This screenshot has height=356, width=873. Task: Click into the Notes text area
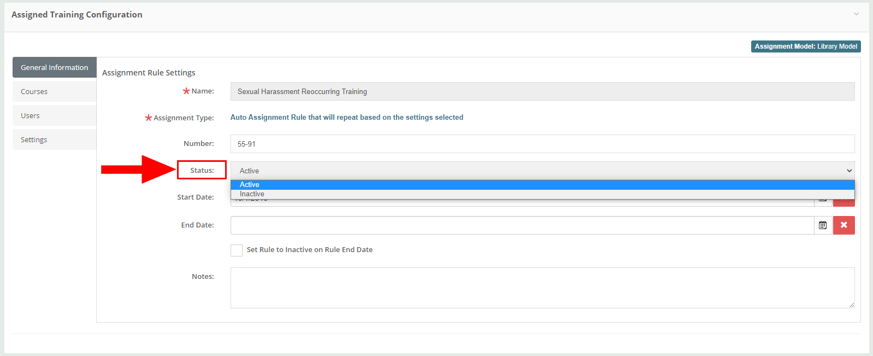coord(542,288)
